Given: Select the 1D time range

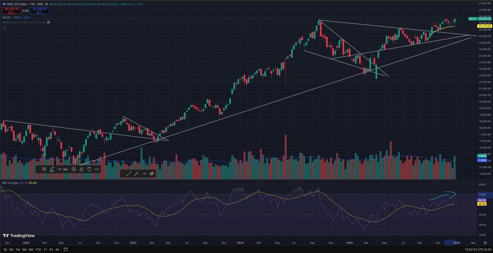Looking at the screenshot, I should point(5,249).
